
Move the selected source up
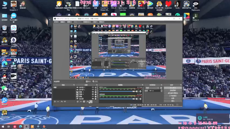click(88, 101)
